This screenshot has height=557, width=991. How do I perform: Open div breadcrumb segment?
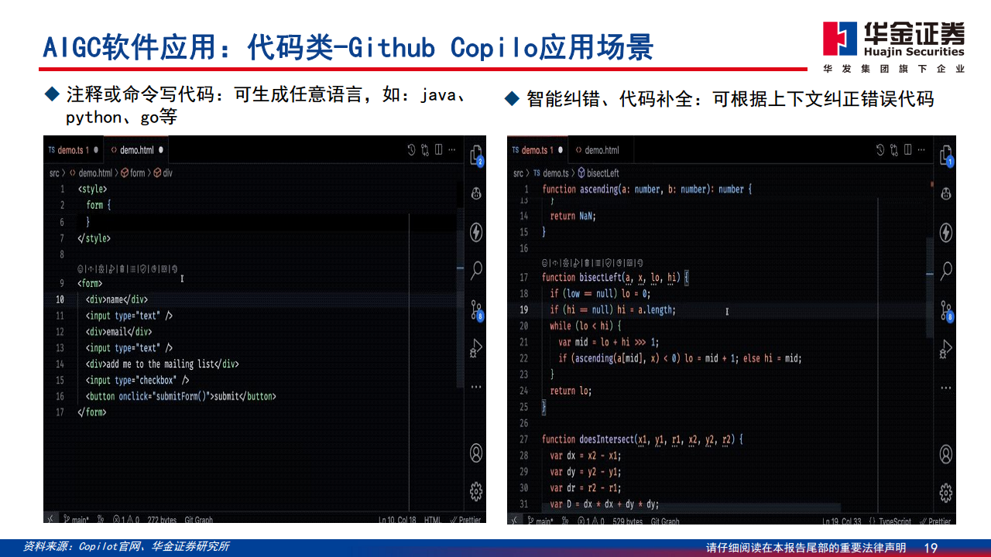163,173
